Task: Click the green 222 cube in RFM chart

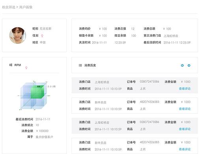Action: tap(37, 92)
